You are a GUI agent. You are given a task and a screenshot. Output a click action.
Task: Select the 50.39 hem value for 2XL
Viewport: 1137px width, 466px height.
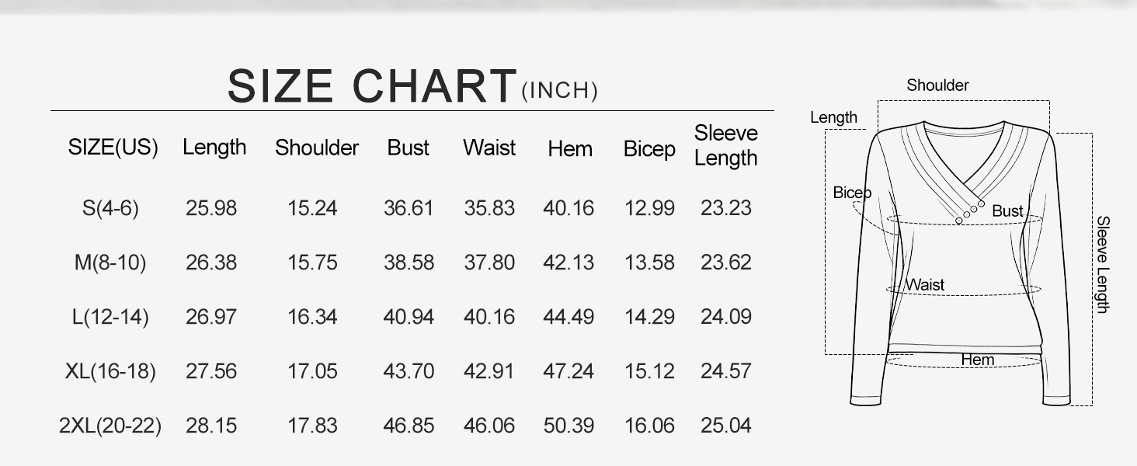tap(568, 426)
